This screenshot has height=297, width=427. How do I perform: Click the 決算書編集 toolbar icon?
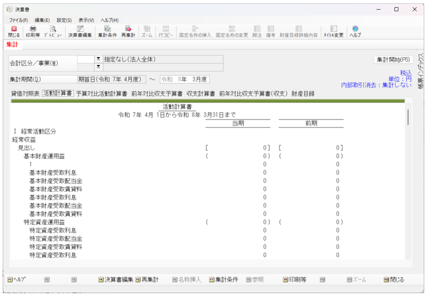point(80,31)
